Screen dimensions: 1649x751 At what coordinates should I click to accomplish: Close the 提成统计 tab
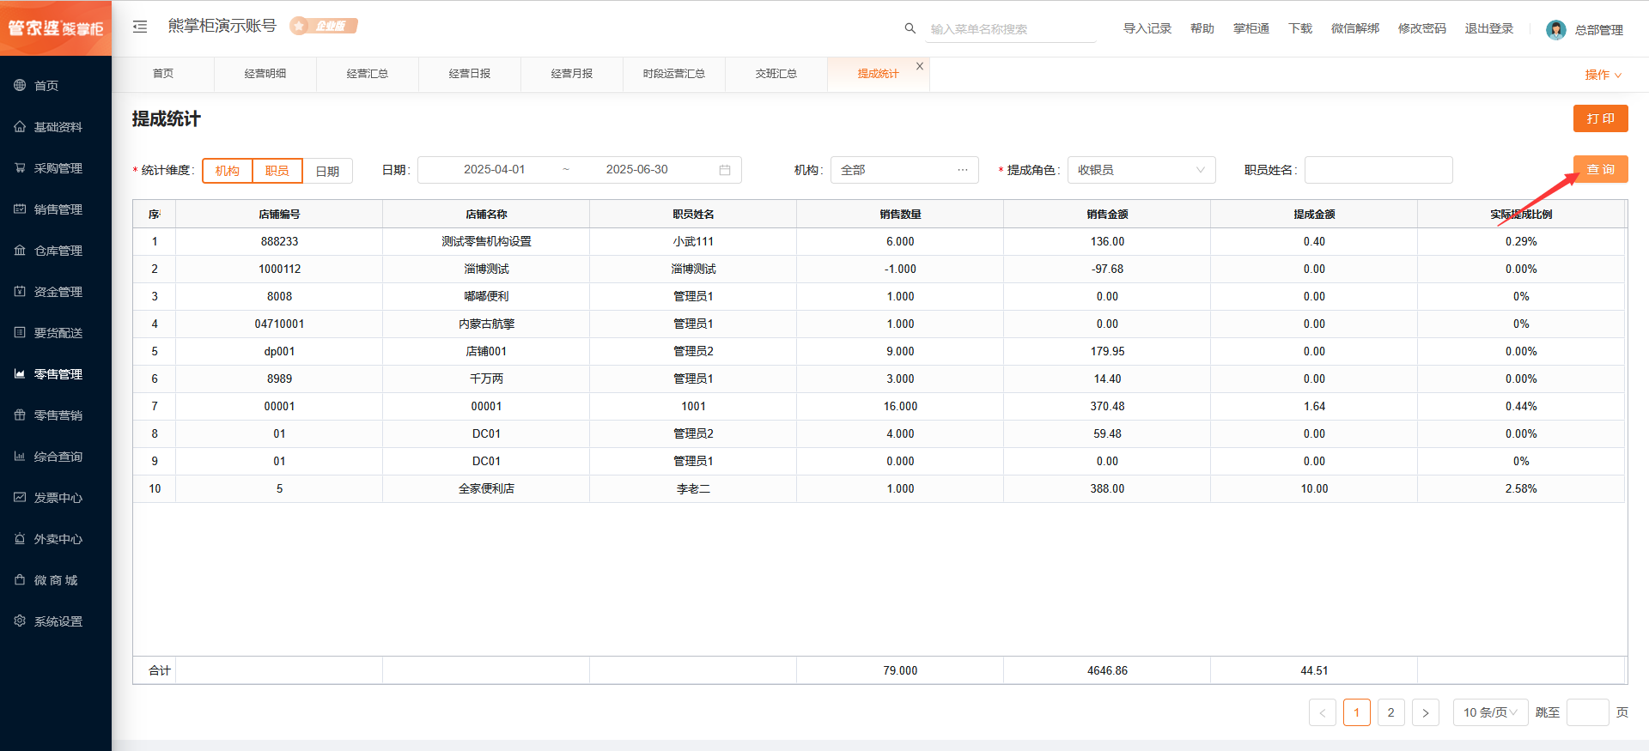click(x=920, y=66)
